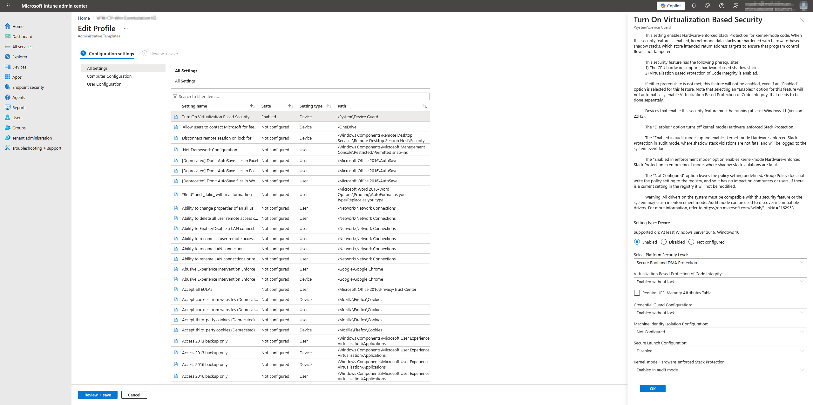Image resolution: width=813 pixels, height=405 pixels.
Task: Select the Enabled radio button
Action: click(x=637, y=242)
